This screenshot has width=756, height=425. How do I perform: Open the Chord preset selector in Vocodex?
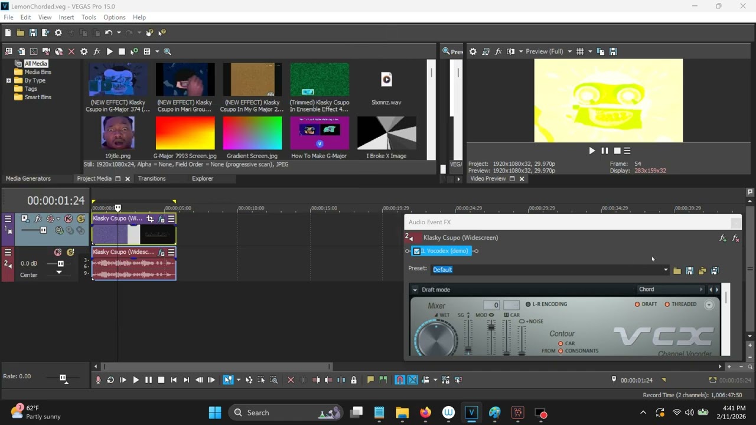click(x=670, y=289)
